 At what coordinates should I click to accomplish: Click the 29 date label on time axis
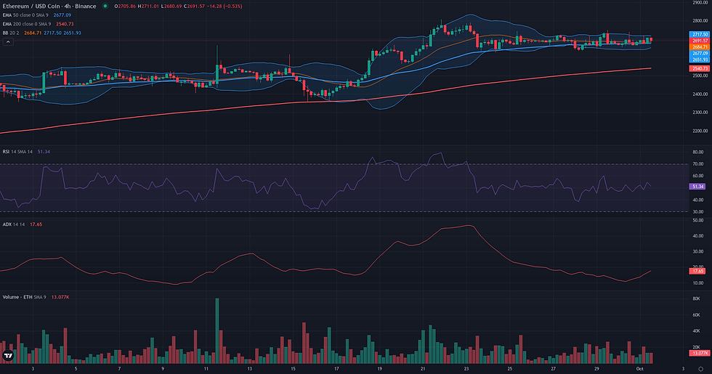[596, 369]
